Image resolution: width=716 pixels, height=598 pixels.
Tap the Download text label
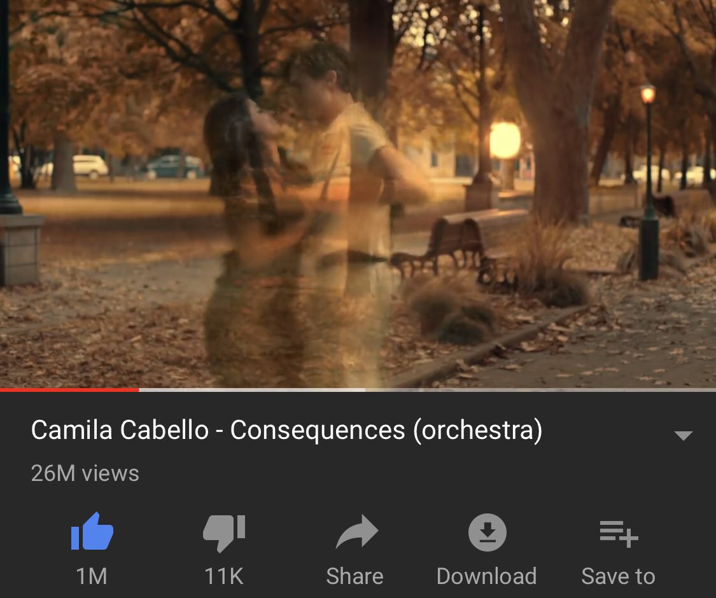[x=487, y=576]
